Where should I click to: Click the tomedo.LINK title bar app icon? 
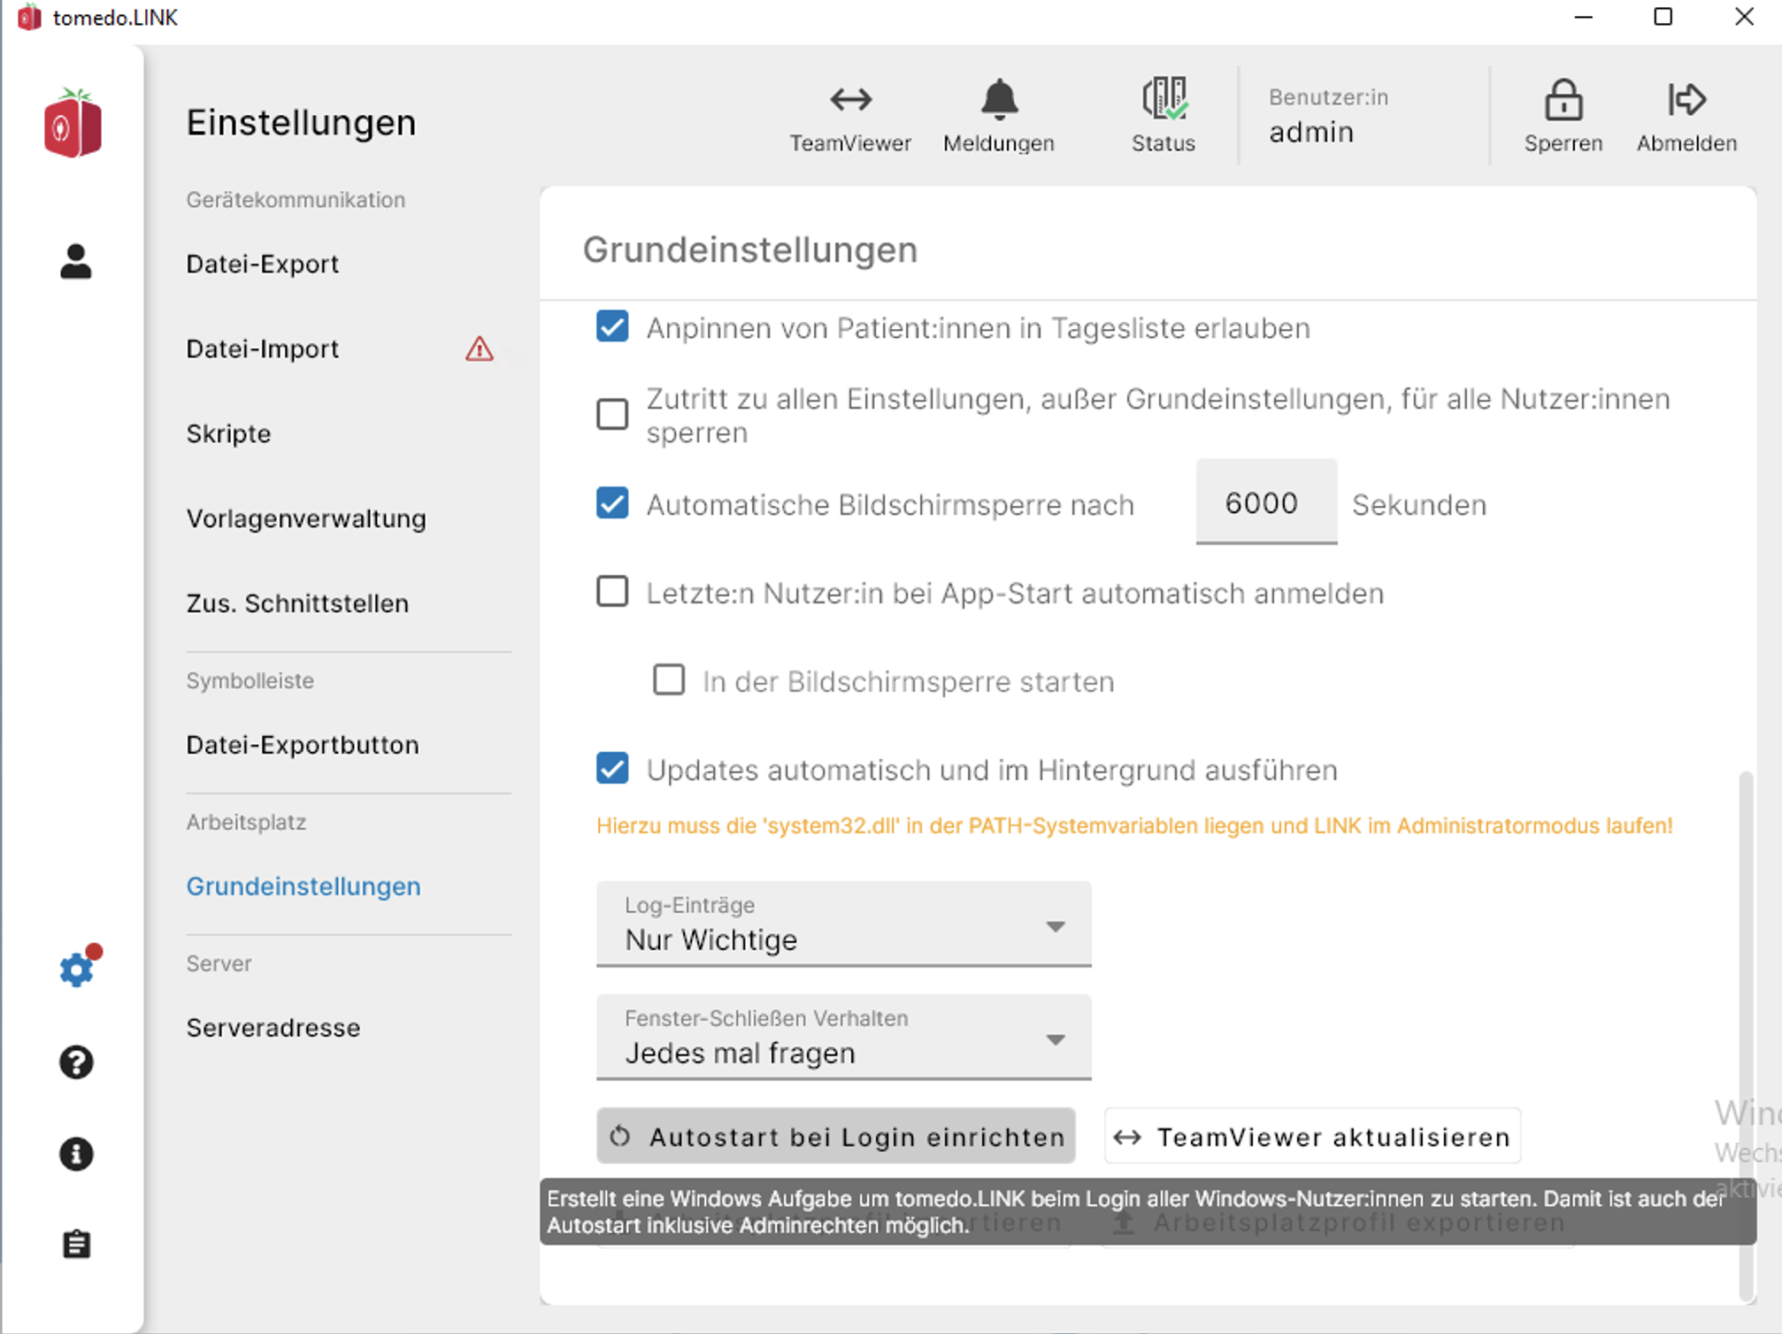tap(29, 17)
